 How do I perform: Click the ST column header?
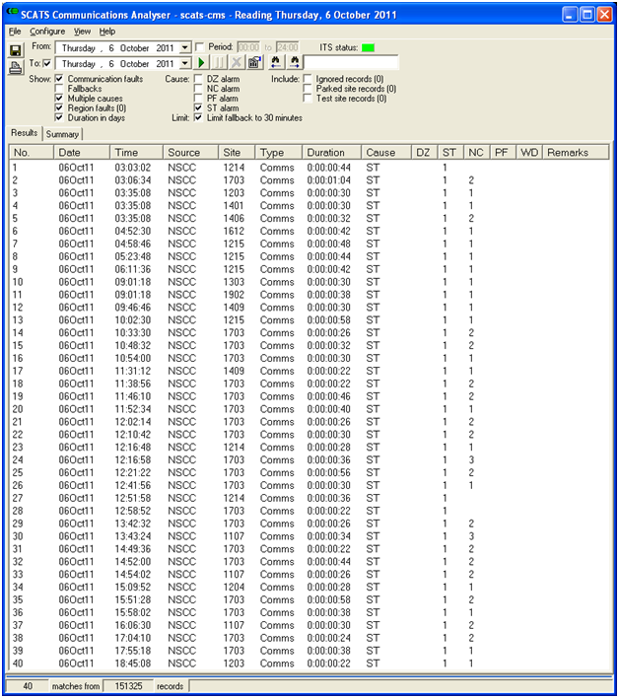click(450, 153)
